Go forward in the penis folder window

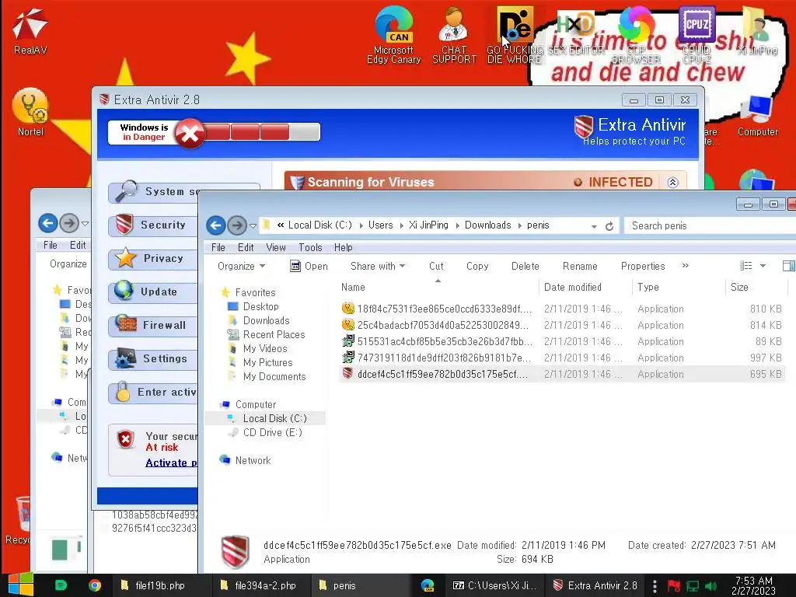236,225
